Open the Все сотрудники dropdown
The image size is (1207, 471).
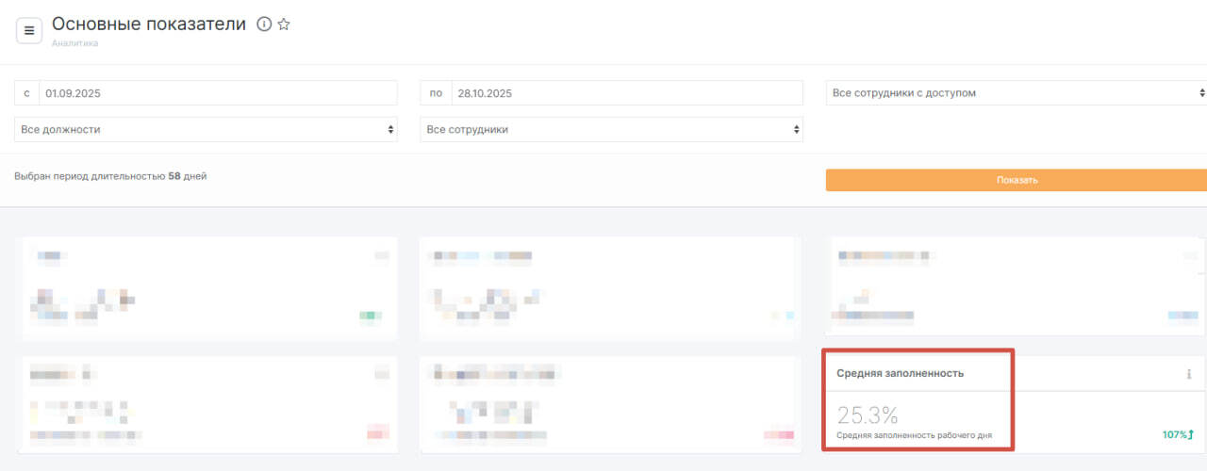click(x=611, y=129)
